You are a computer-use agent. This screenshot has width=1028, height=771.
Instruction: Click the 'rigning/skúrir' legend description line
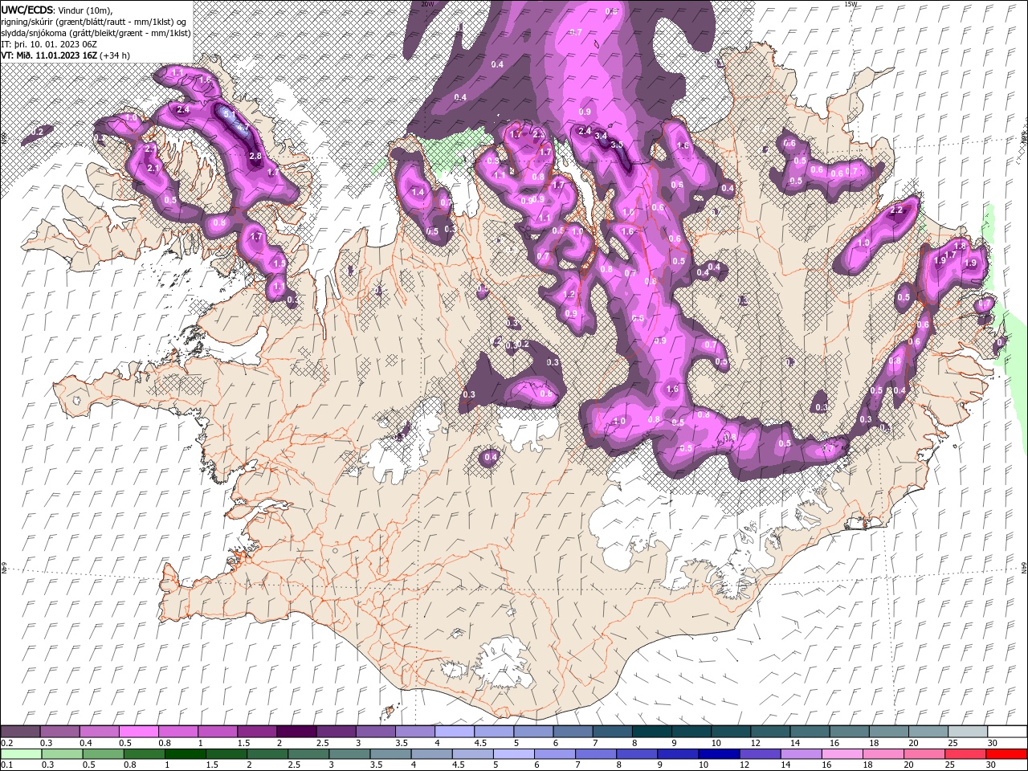[x=94, y=22]
